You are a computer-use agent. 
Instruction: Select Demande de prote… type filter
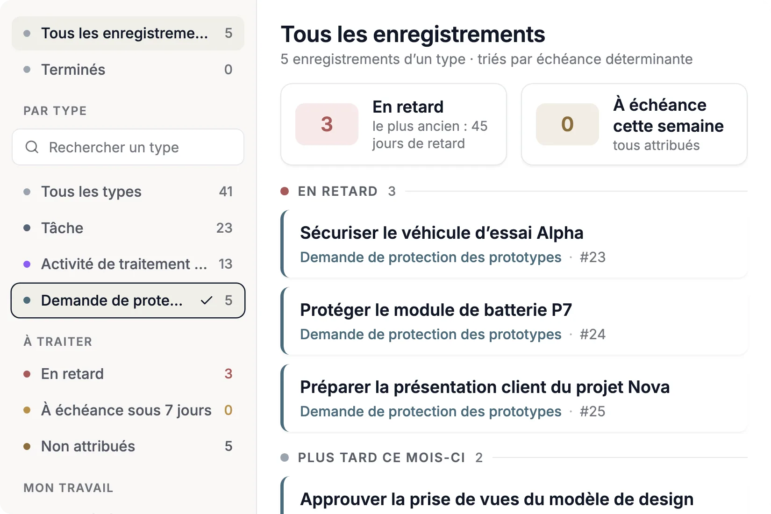(x=128, y=300)
